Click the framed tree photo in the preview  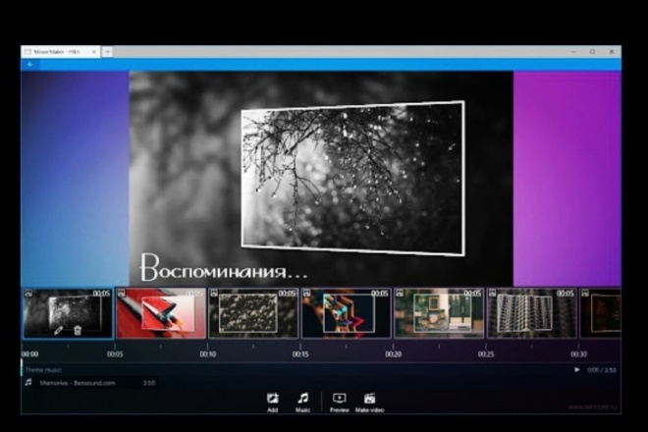click(x=352, y=178)
